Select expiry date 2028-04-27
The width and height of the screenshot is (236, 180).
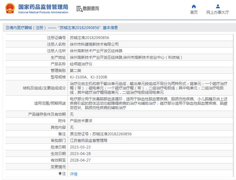(x=80, y=160)
